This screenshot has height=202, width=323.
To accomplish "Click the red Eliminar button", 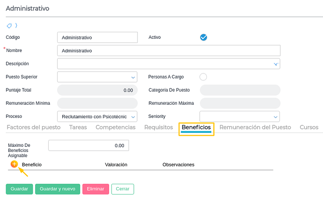I will click(95, 189).
